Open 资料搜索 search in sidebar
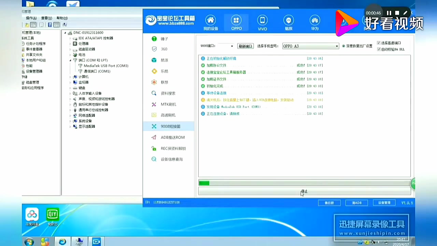Image resolution: width=437 pixels, height=246 pixels. [169, 93]
